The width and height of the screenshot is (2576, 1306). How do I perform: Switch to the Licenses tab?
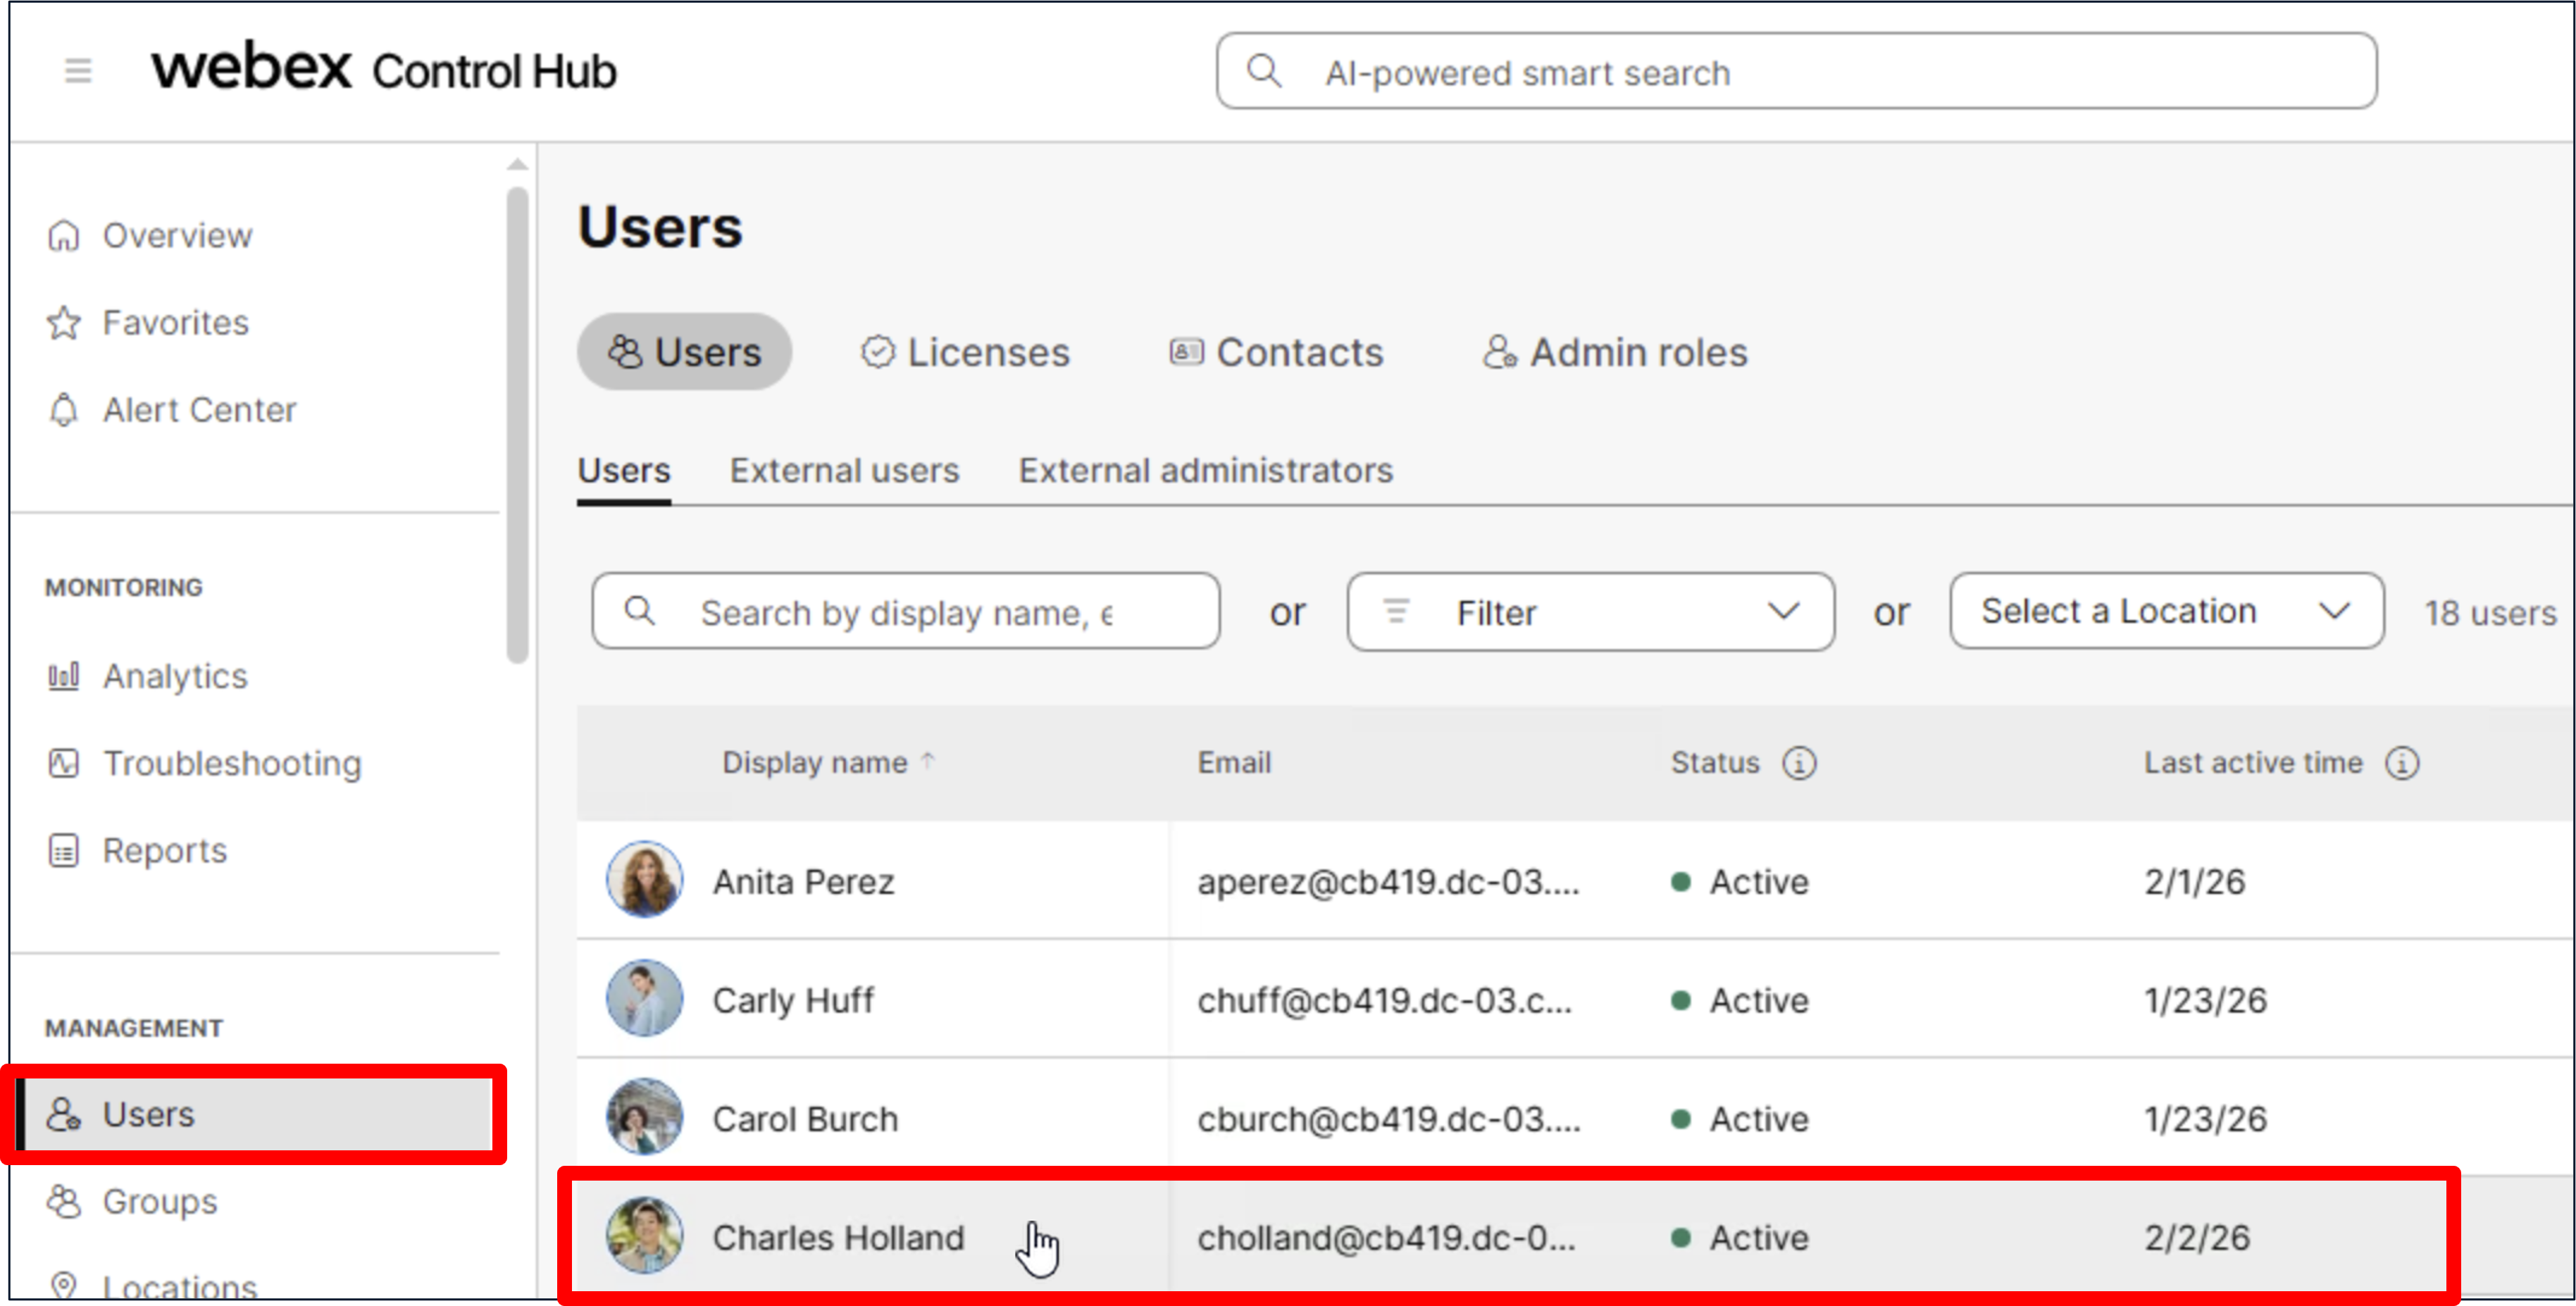pyautogui.click(x=965, y=353)
